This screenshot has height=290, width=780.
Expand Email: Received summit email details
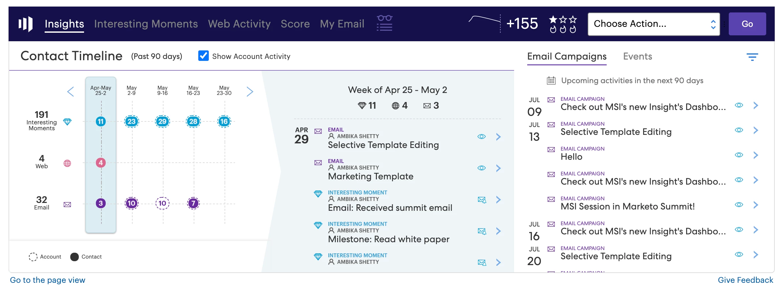point(498,200)
